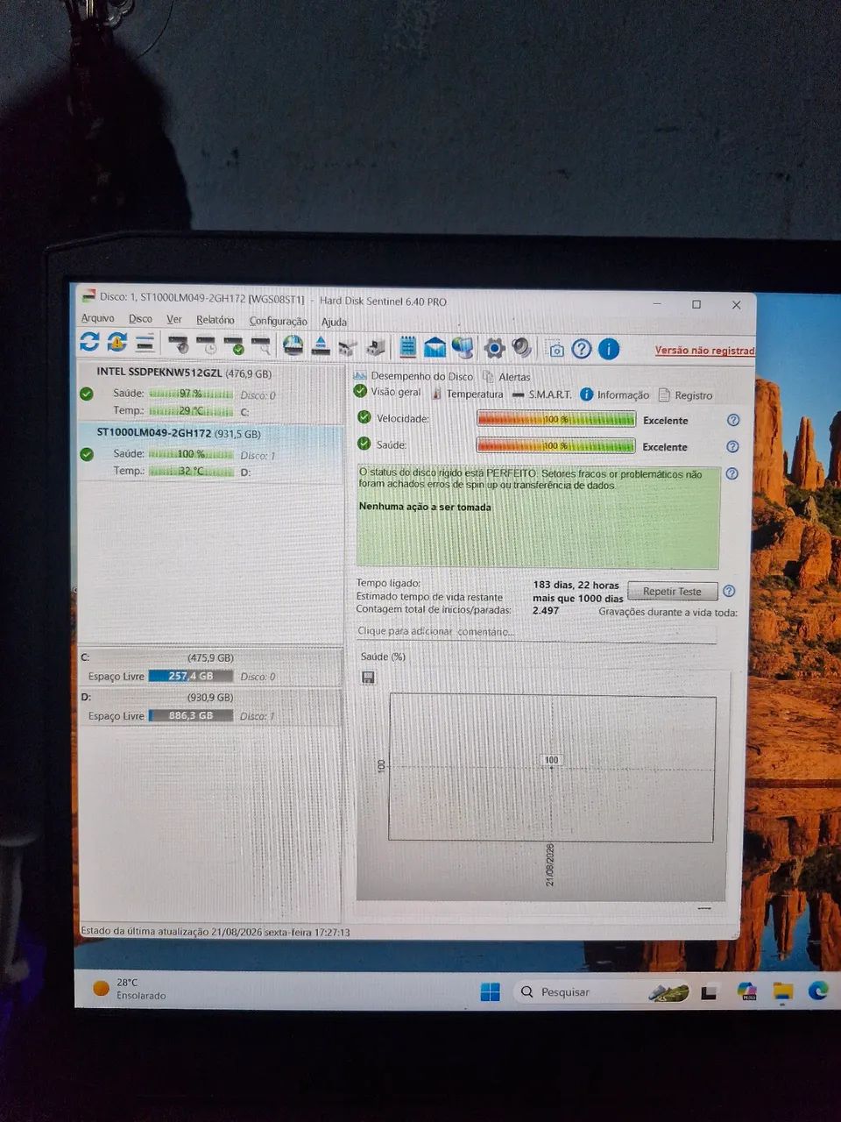Switch to Desempenho do Disco tab
The height and width of the screenshot is (1122, 841).
413,376
